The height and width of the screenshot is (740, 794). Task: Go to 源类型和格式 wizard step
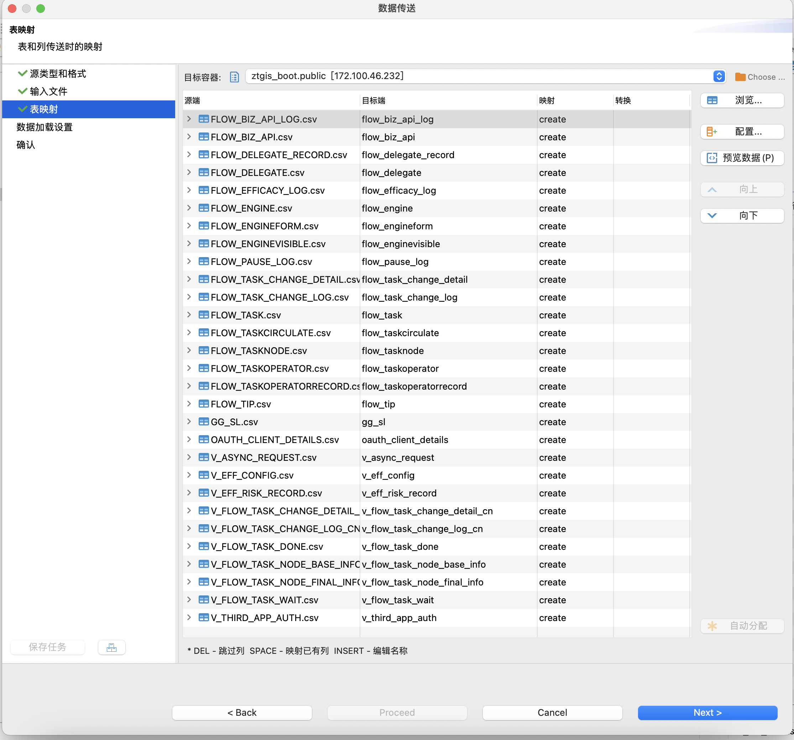(x=58, y=73)
